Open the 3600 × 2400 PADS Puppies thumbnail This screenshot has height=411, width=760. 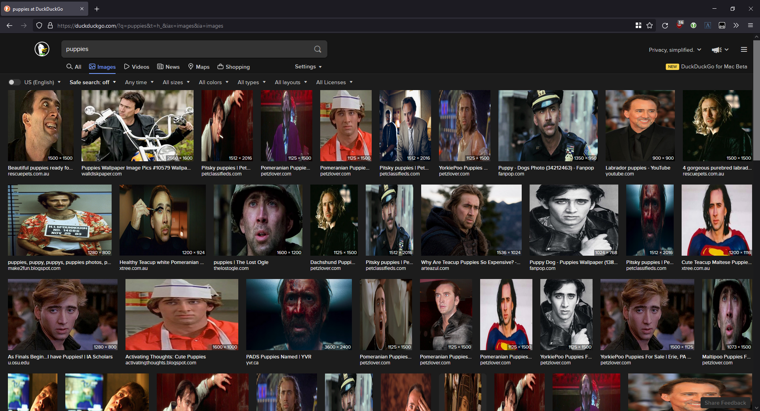299,314
